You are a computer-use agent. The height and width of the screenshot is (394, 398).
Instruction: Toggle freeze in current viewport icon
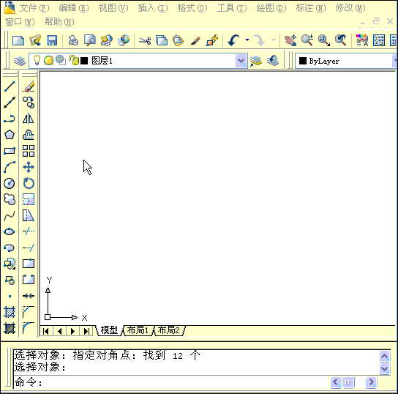point(61,60)
